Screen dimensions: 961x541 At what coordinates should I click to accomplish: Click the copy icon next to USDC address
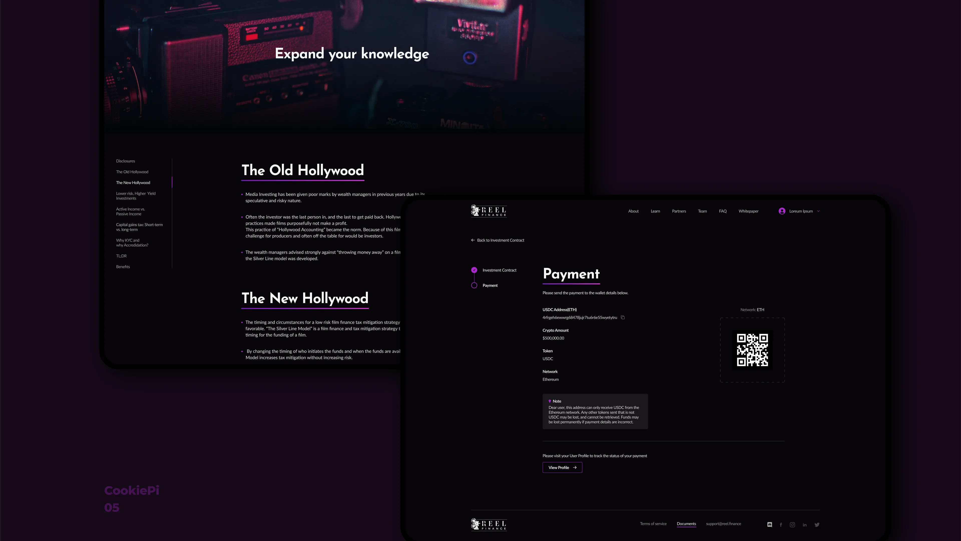(623, 318)
